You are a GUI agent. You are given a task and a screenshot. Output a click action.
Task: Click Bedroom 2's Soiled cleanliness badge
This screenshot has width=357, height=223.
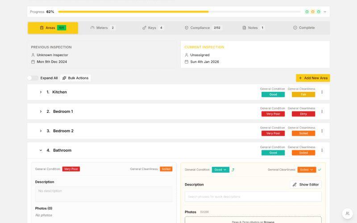click(x=303, y=133)
